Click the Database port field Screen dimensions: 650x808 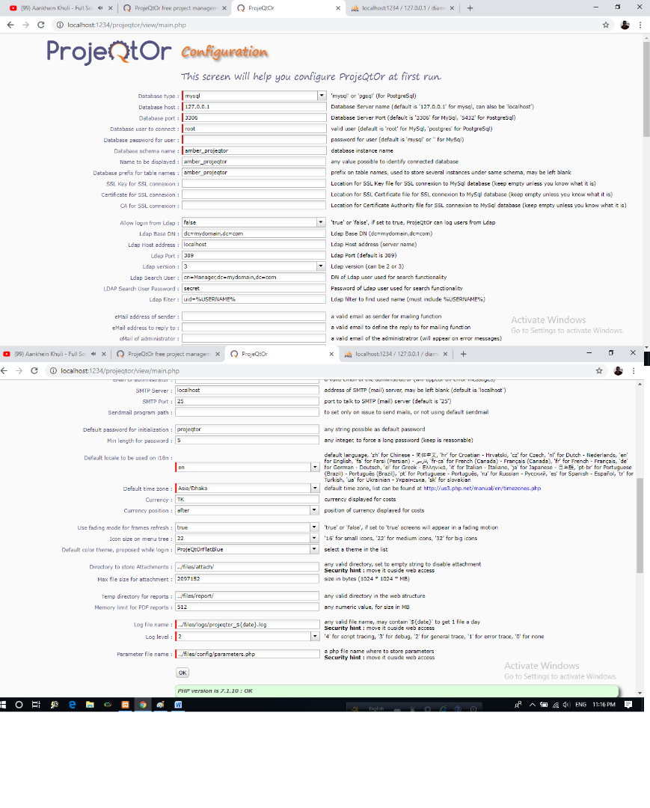(x=254, y=117)
